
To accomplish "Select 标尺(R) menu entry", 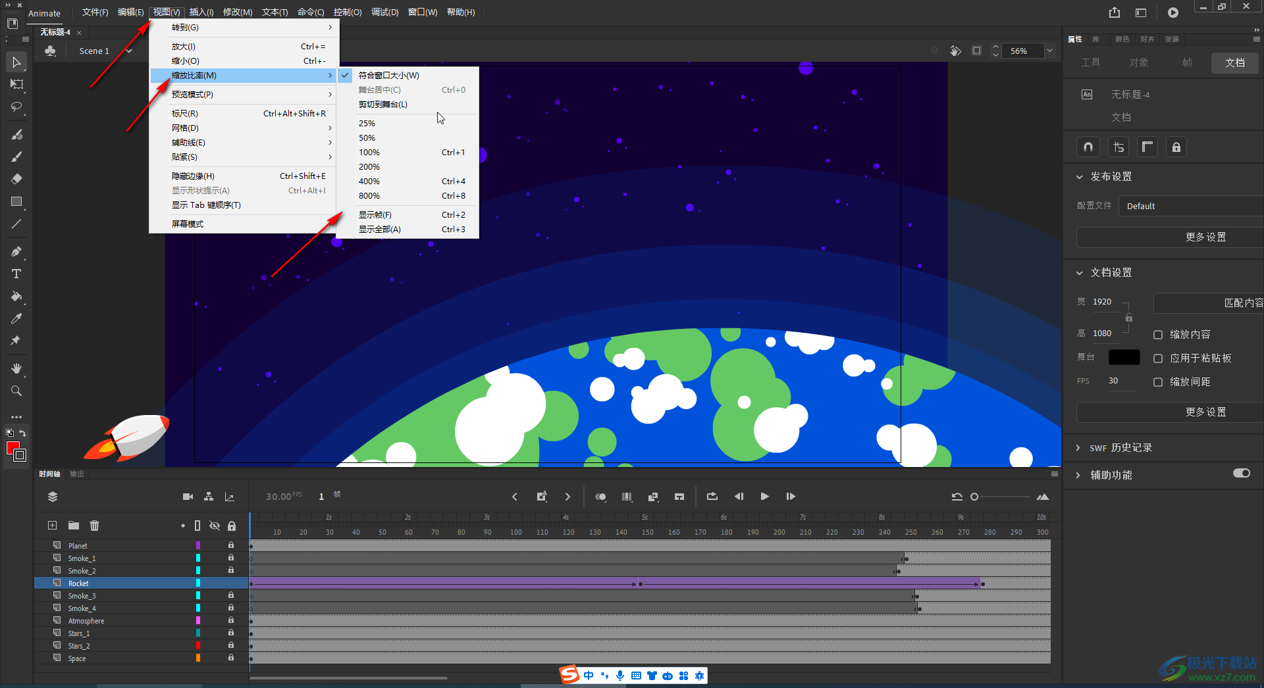I will click(x=244, y=114).
